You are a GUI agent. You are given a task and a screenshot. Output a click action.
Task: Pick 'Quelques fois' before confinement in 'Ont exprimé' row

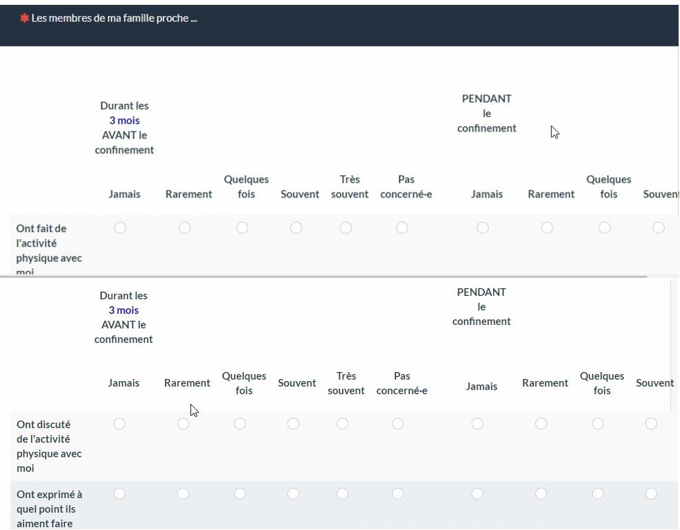point(240,493)
